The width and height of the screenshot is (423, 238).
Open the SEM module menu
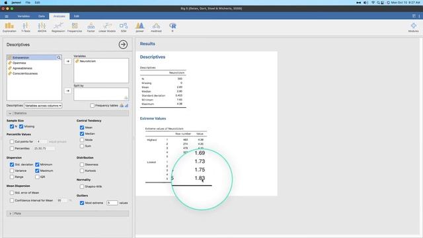(124, 28)
